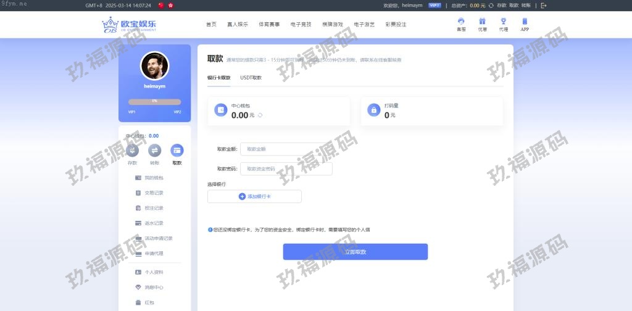Click the APP download phone icon
This screenshot has height=311, width=632.
(525, 22)
